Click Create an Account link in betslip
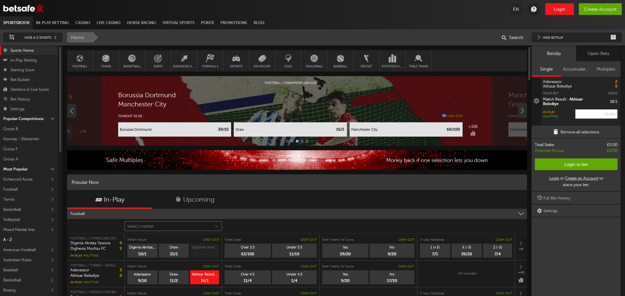Image resolution: width=625 pixels, height=296 pixels. pyautogui.click(x=581, y=178)
